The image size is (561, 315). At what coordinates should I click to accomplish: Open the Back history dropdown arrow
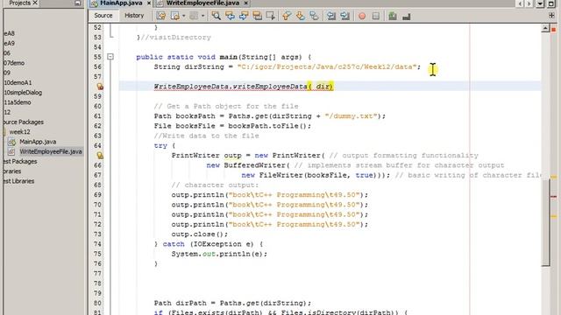184,16
